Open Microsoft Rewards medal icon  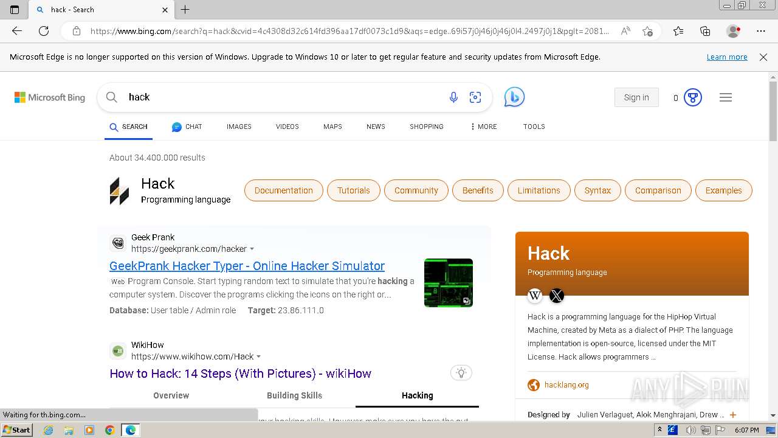click(693, 97)
